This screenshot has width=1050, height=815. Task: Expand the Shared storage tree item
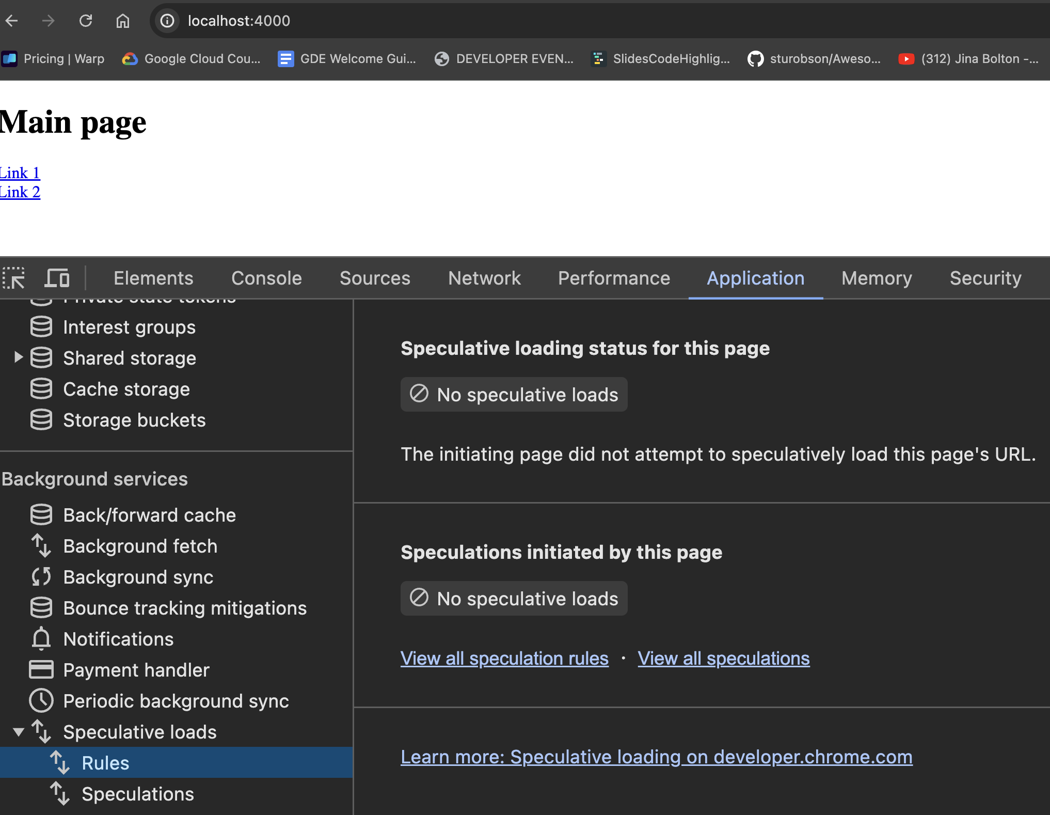point(19,357)
